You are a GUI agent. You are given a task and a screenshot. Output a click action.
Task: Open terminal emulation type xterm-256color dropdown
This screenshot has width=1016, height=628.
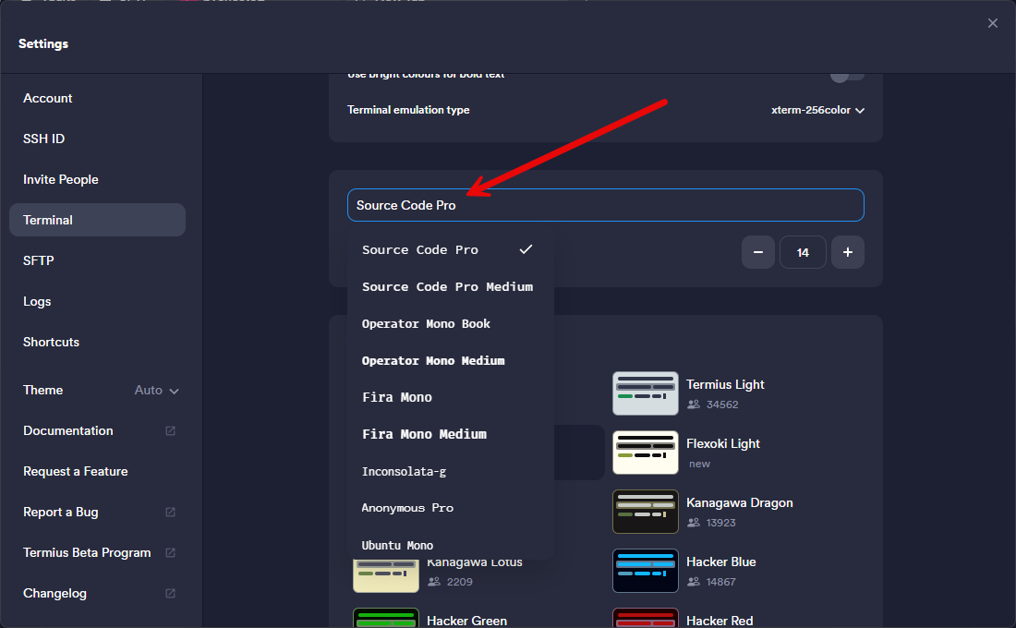pos(817,110)
